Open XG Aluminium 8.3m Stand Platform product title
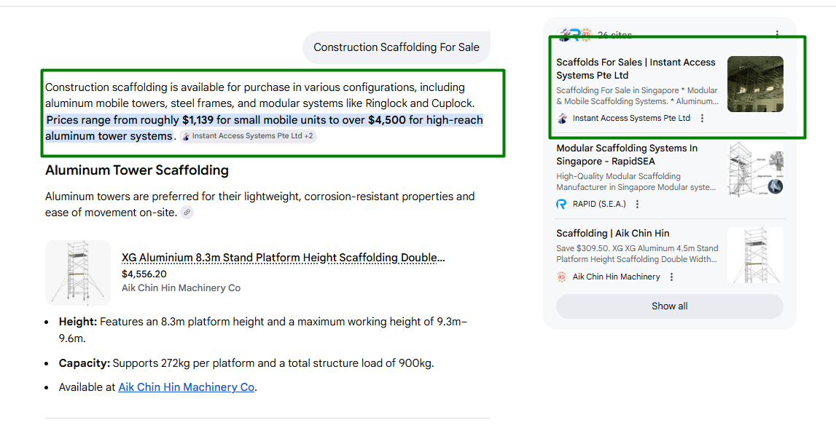836x428 pixels. [x=283, y=258]
